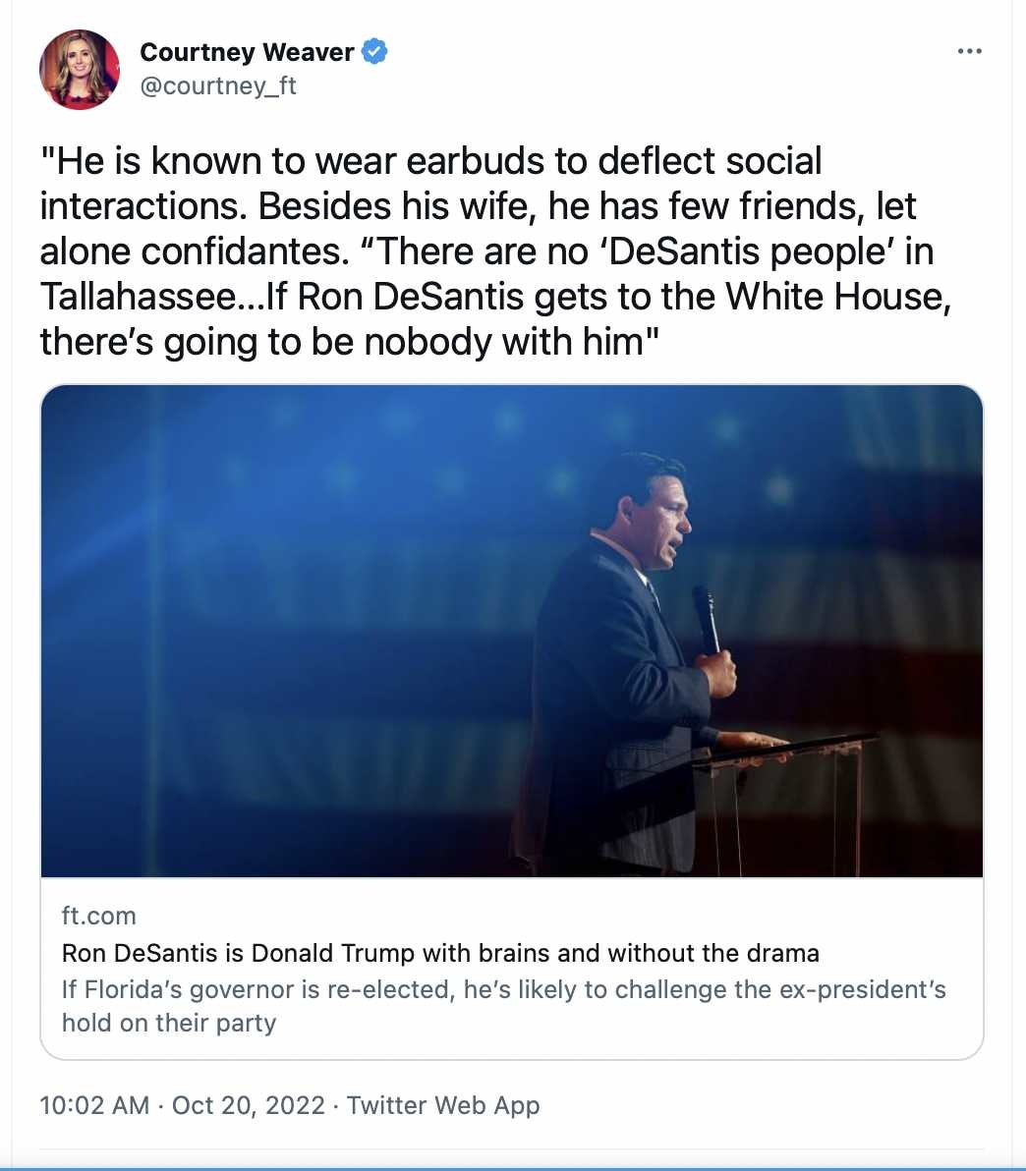
Task: Open the article headline about Ron DeSantis
Action: pos(440,953)
